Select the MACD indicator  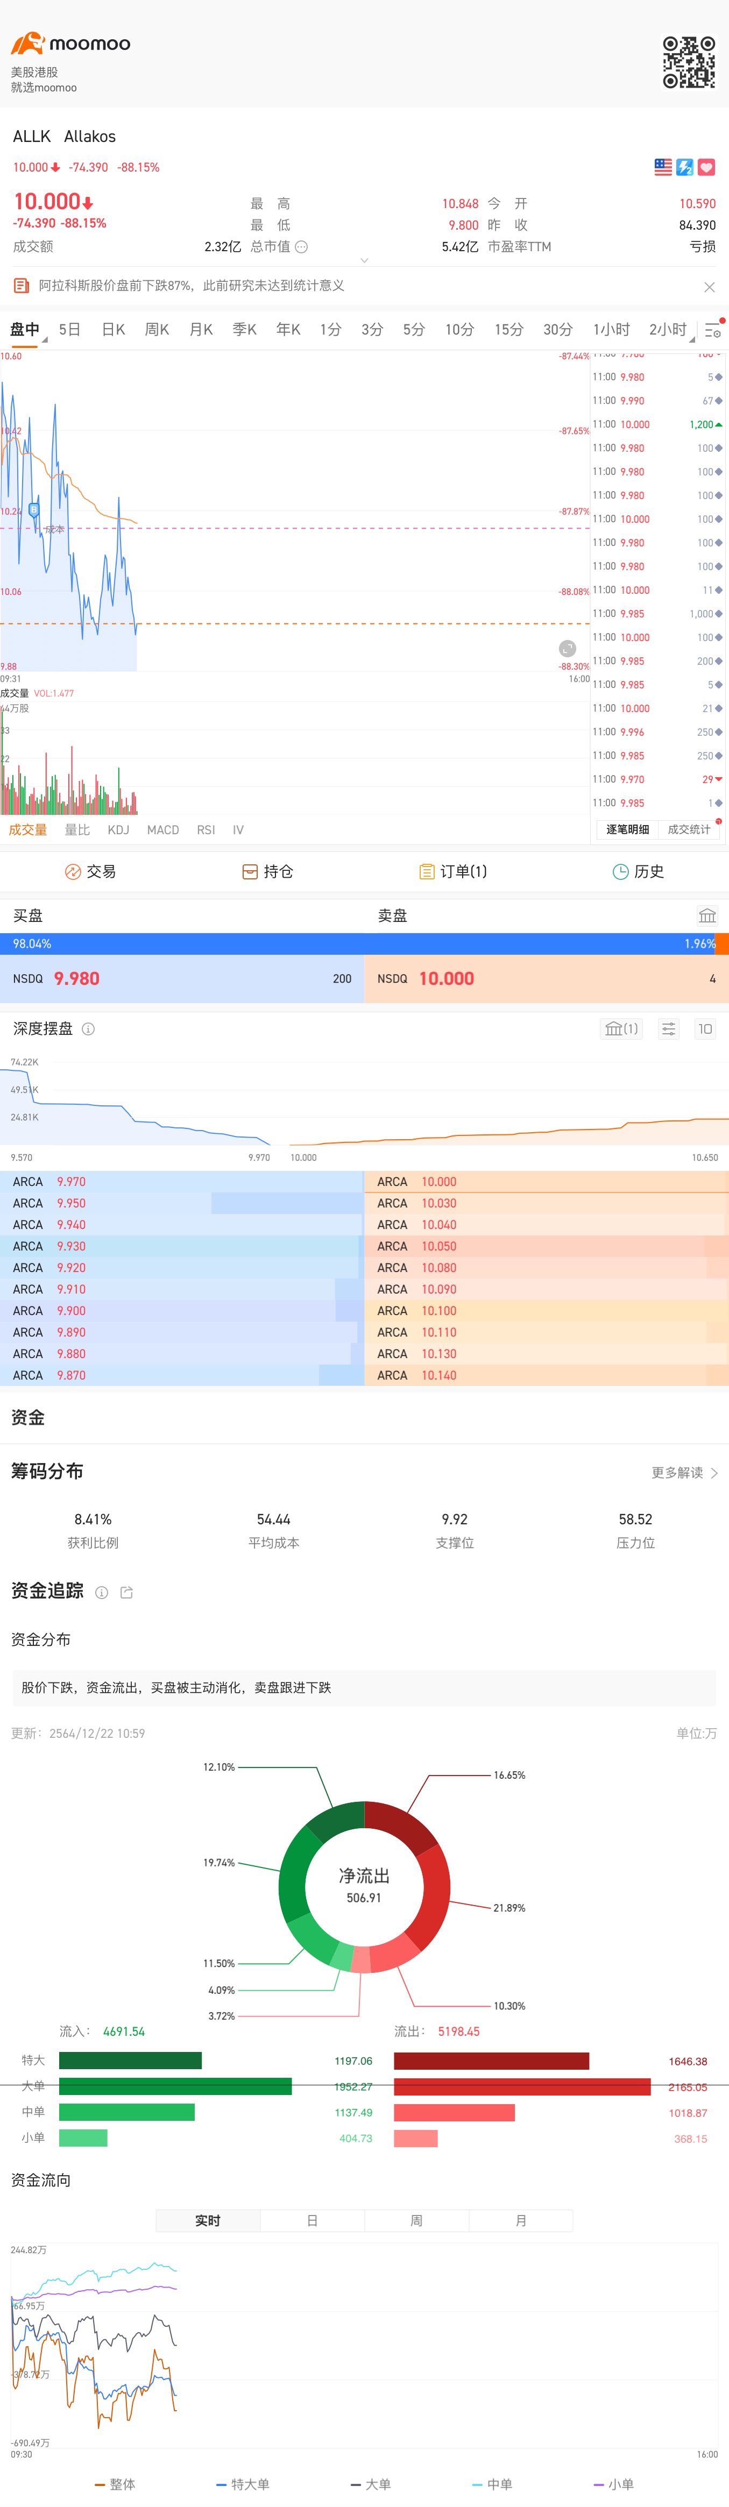164,830
